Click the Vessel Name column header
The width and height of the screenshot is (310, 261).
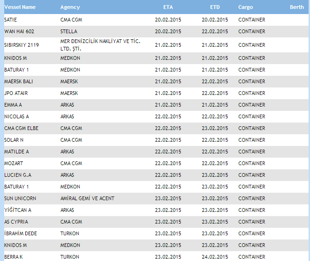coord(20,7)
